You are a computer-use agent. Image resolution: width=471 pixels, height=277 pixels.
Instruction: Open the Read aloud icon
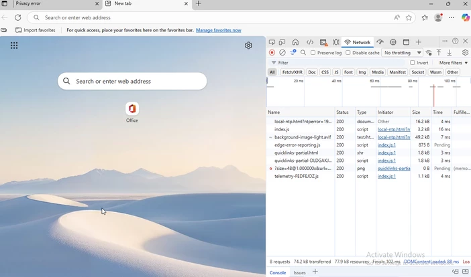point(397,17)
